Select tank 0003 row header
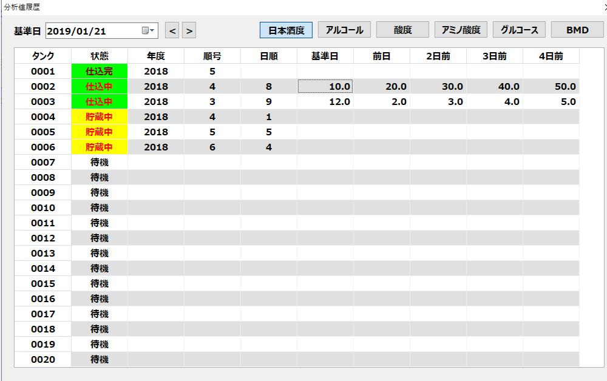607x381 pixels. [42, 102]
